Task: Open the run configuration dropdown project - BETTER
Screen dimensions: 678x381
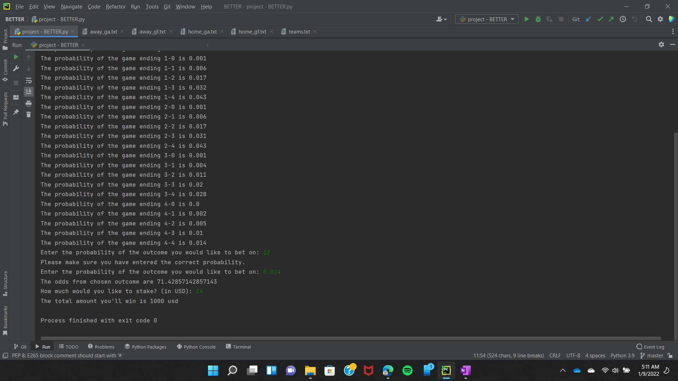Action: pyautogui.click(x=487, y=19)
